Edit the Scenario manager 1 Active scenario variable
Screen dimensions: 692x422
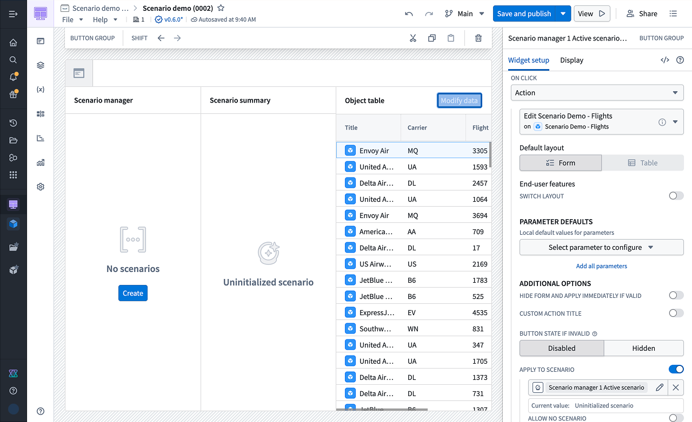coord(660,387)
